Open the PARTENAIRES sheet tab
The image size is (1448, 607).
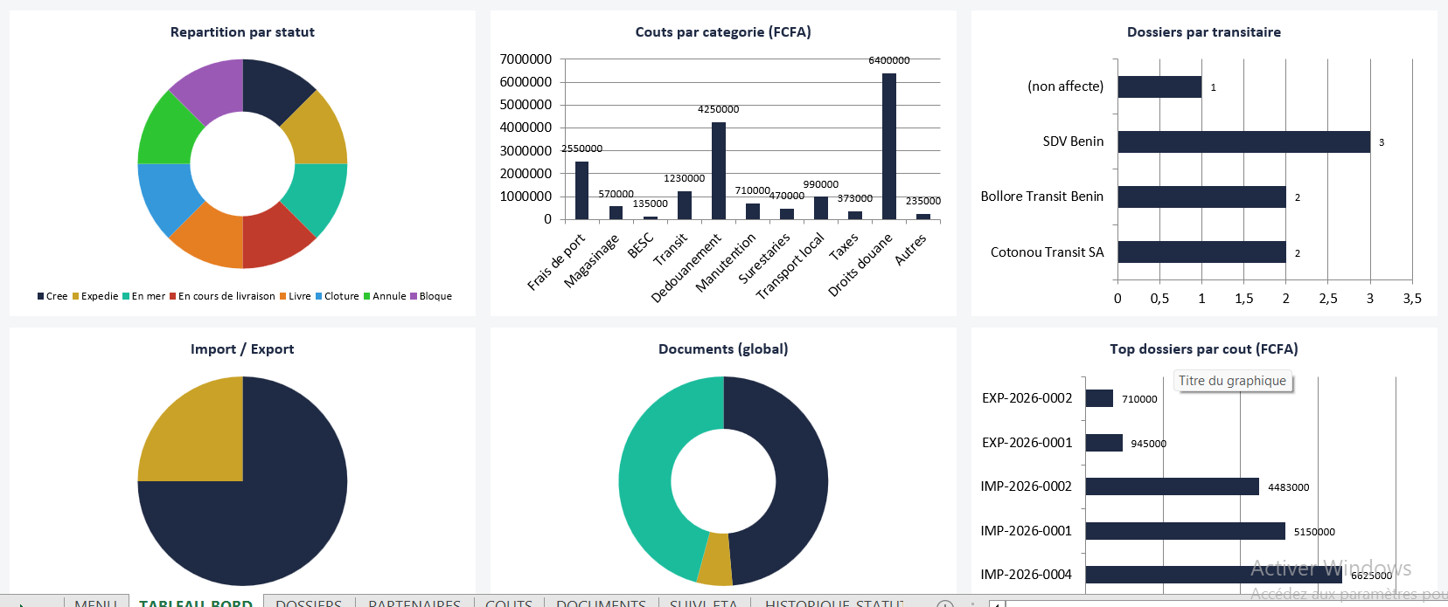(414, 602)
